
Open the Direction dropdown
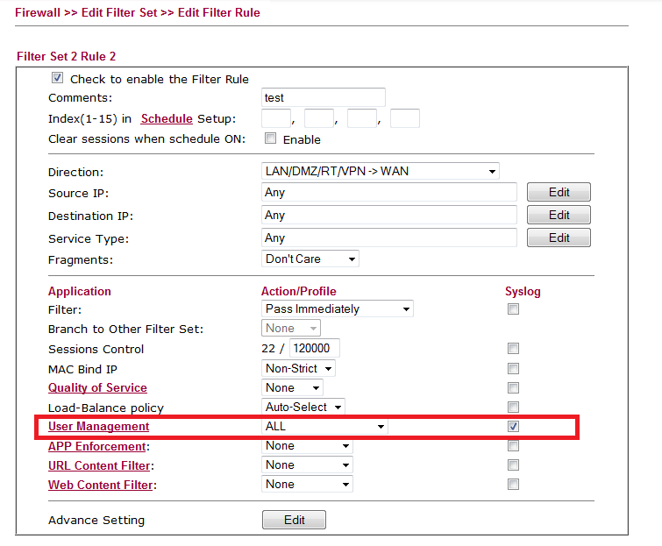[x=381, y=171]
